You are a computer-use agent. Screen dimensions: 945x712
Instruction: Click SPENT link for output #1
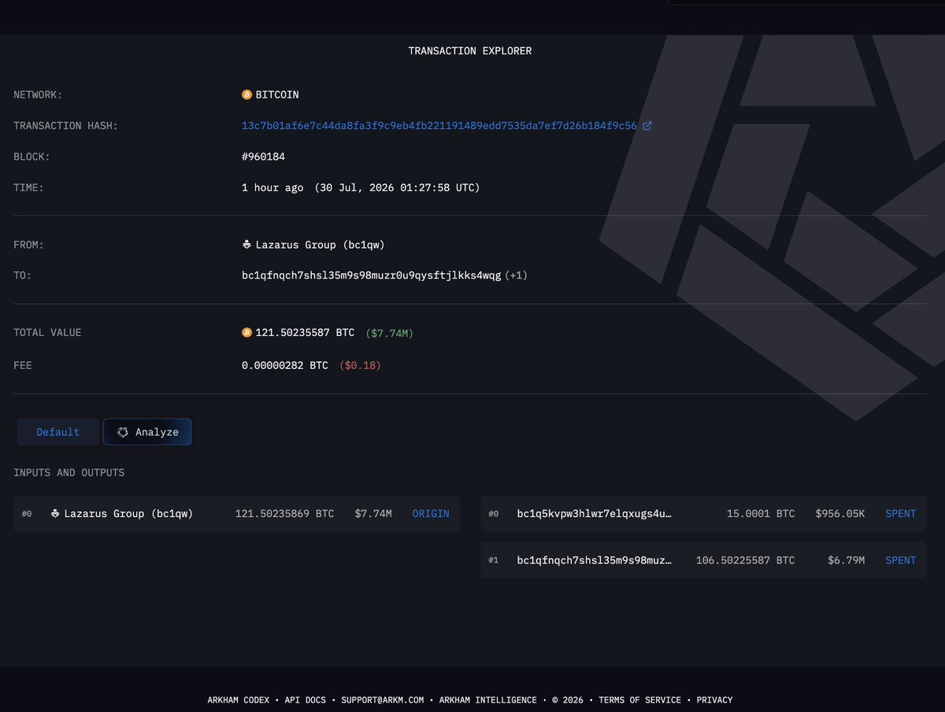901,560
